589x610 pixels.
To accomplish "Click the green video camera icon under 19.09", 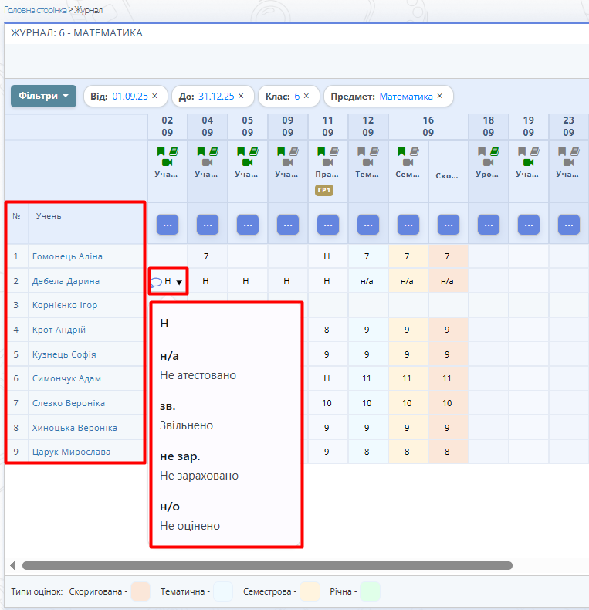I will pos(528,163).
